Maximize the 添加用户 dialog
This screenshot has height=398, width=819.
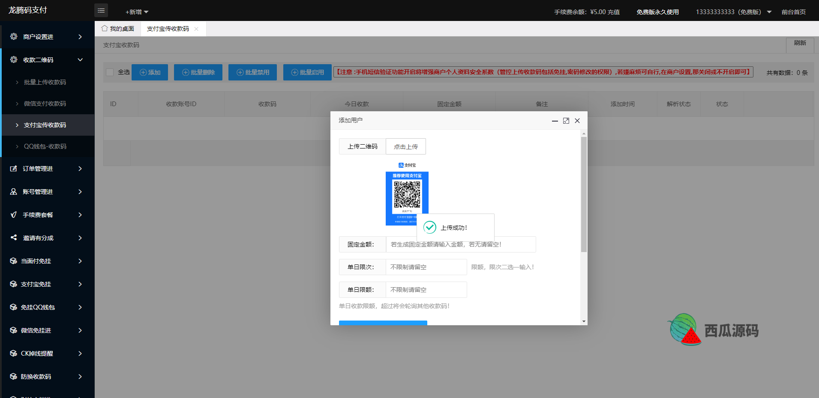[566, 121]
